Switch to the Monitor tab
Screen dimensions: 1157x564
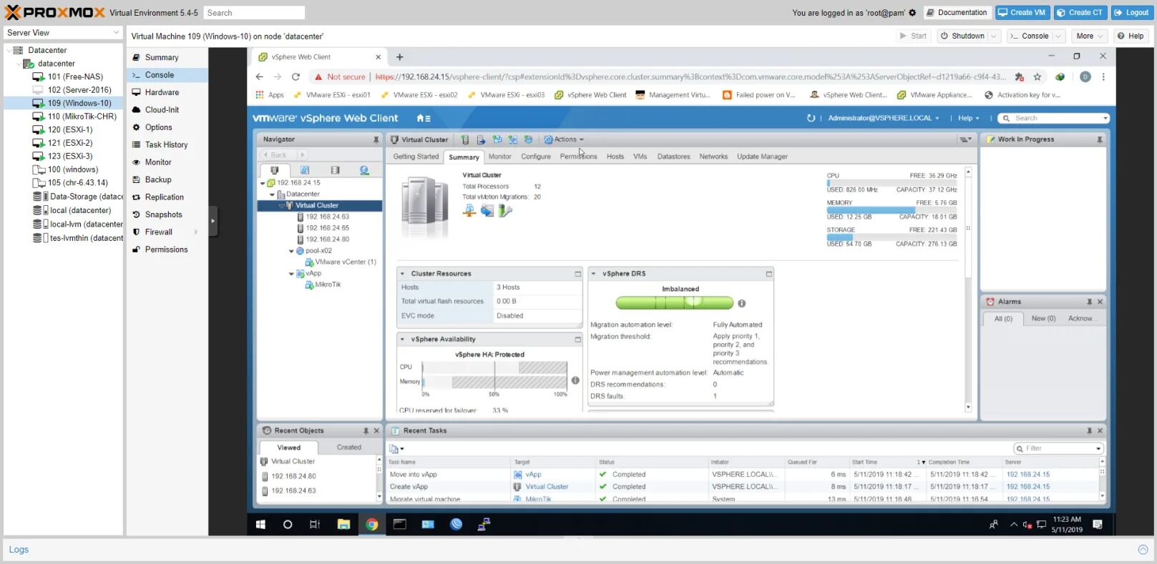pos(499,157)
